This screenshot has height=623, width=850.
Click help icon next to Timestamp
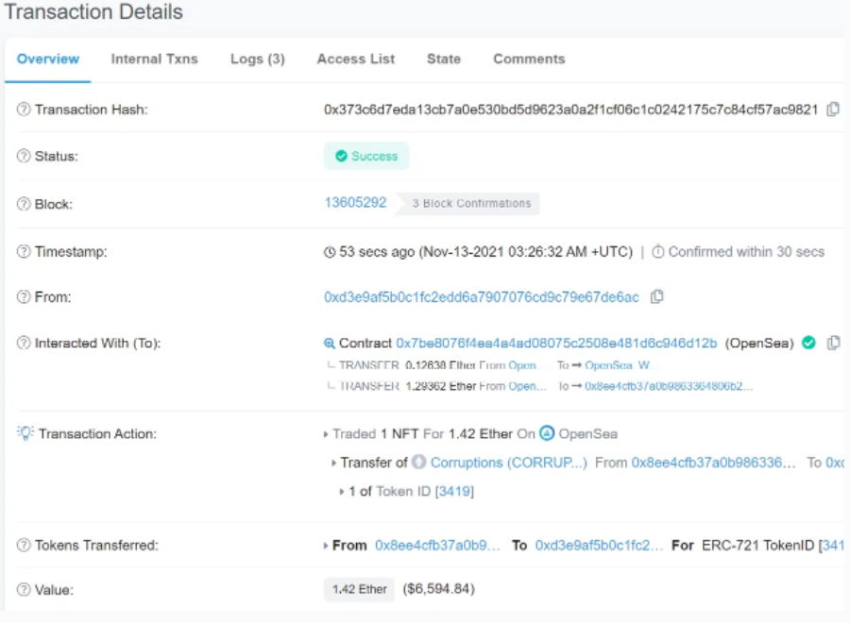pyautogui.click(x=24, y=252)
